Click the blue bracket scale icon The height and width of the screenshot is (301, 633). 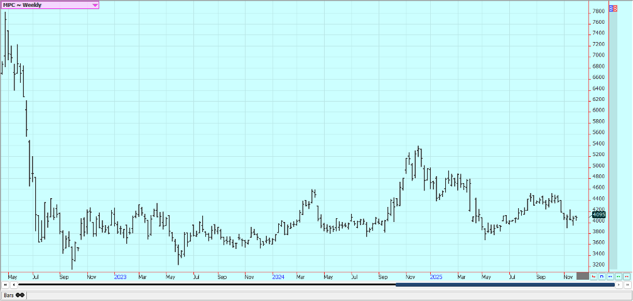coord(602,276)
